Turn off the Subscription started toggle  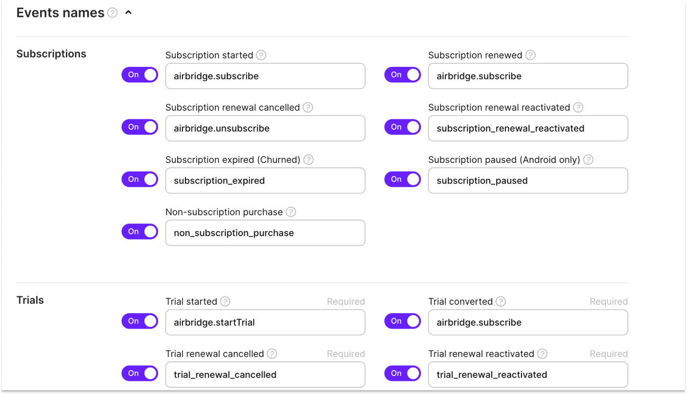(x=140, y=75)
